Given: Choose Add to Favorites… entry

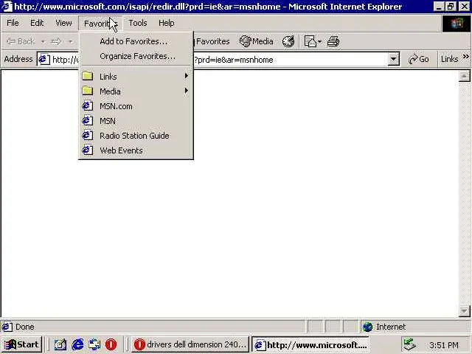Looking at the screenshot, I should pyautogui.click(x=136, y=41).
